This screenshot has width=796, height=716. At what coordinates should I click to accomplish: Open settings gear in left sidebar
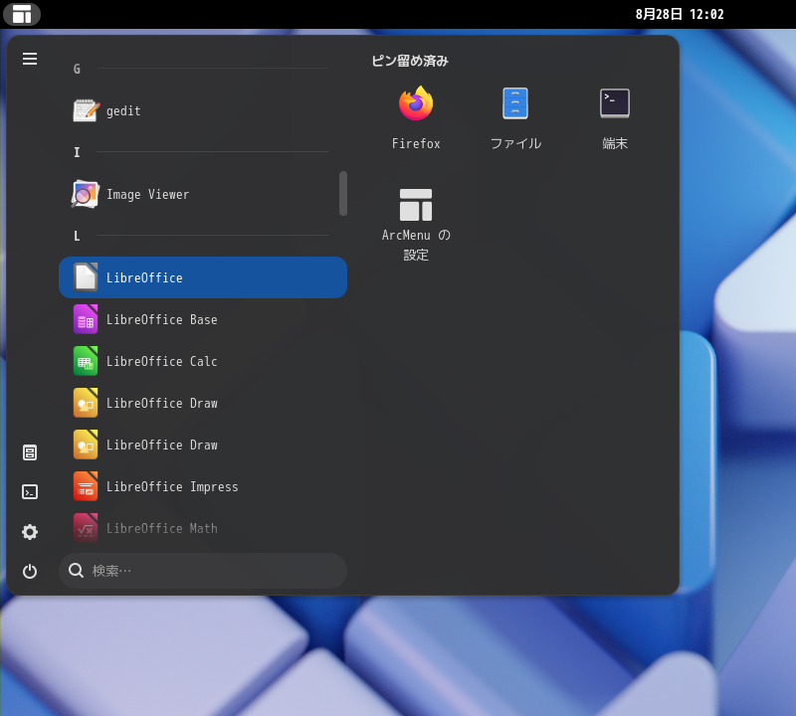[30, 532]
